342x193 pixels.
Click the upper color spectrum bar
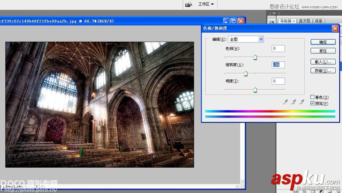coord(270,111)
